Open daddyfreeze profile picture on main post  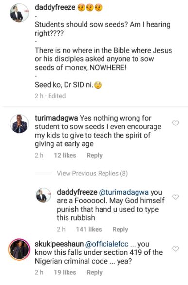[x=19, y=13]
